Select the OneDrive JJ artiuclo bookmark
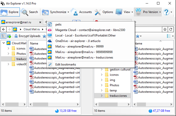This screenshot has width=176, height=116. click(x=91, y=41)
